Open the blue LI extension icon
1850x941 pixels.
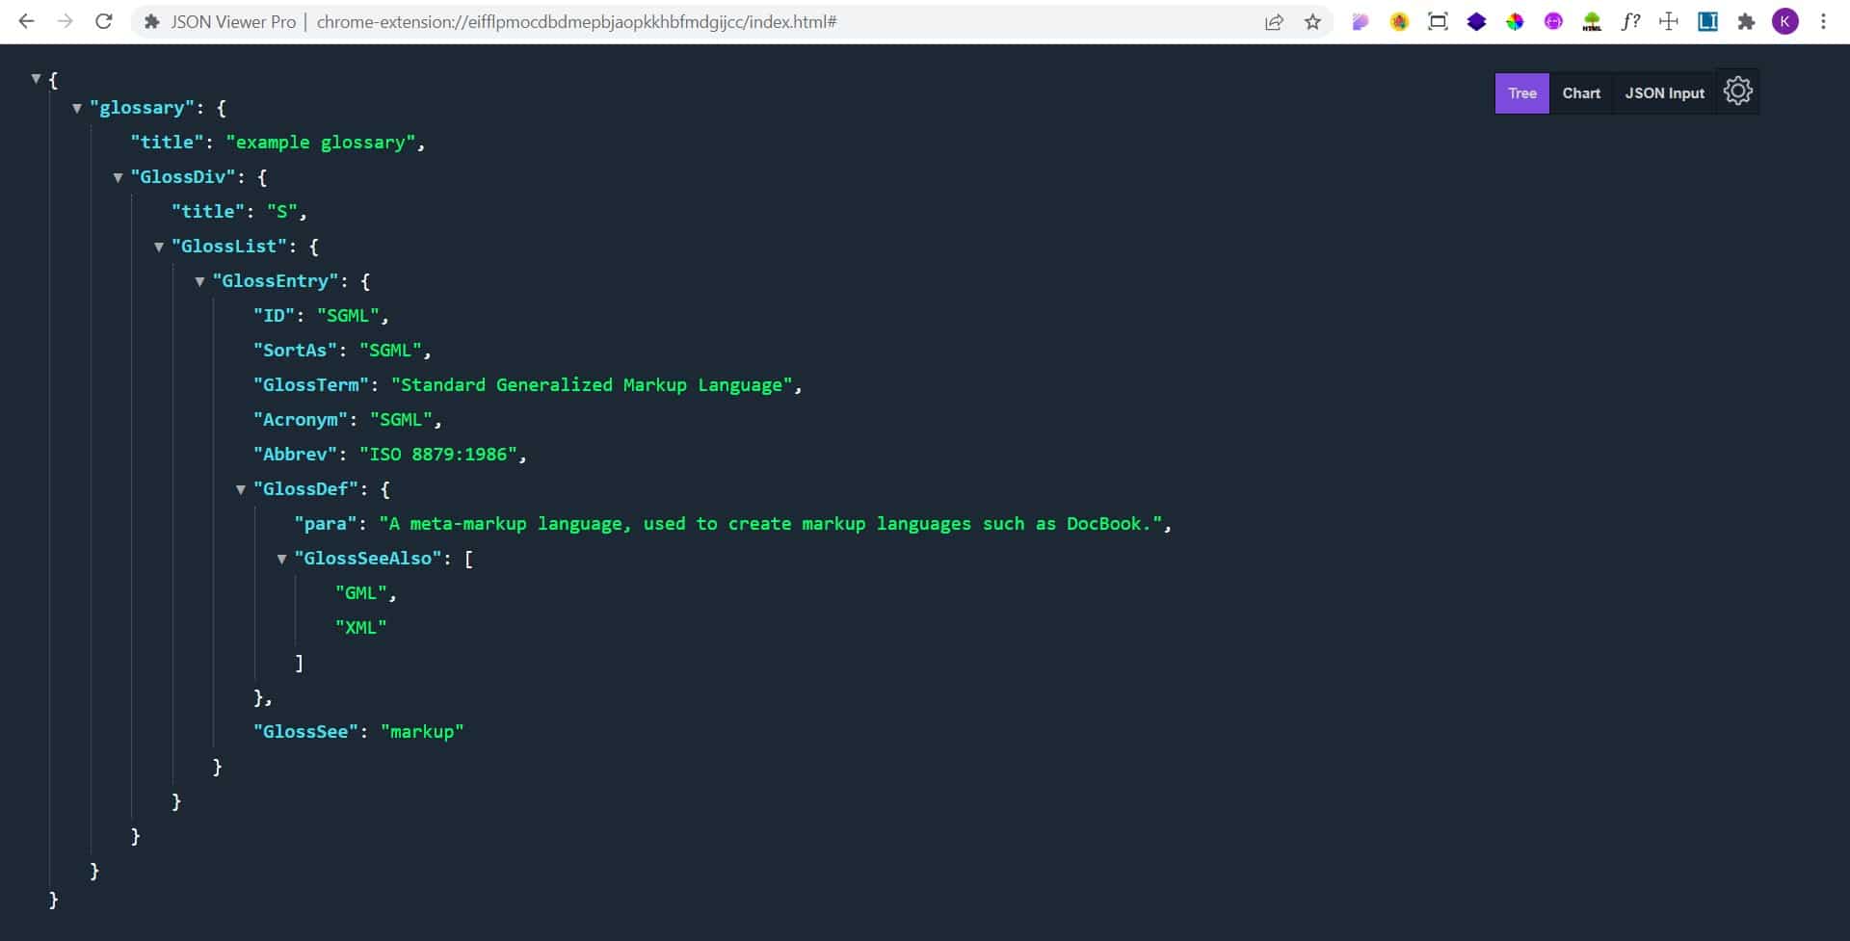click(1708, 21)
